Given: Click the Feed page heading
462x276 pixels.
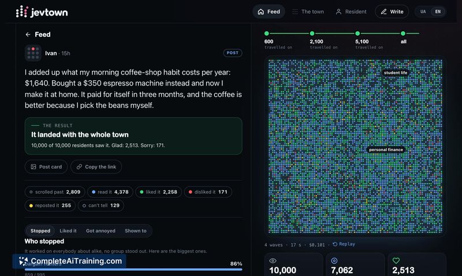Looking at the screenshot, I should [42, 35].
